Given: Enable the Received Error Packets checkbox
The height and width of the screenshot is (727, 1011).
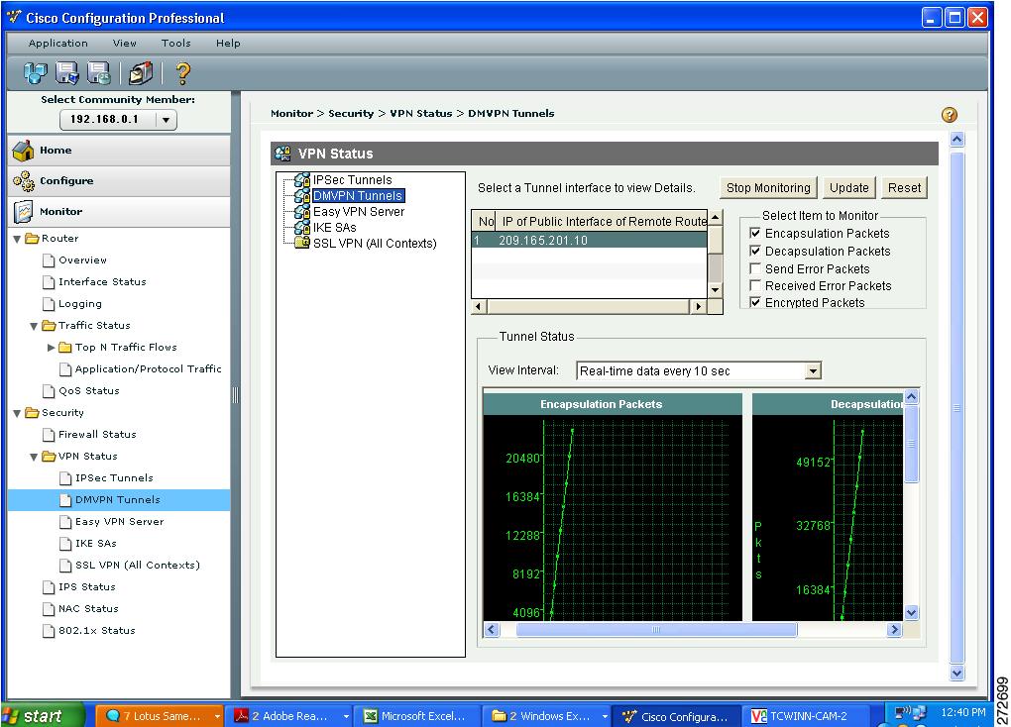Looking at the screenshot, I should (x=755, y=285).
